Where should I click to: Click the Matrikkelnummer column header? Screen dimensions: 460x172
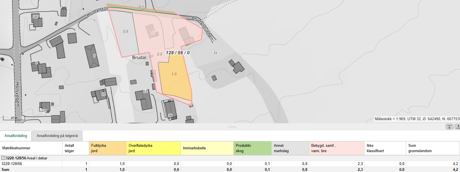(31, 148)
